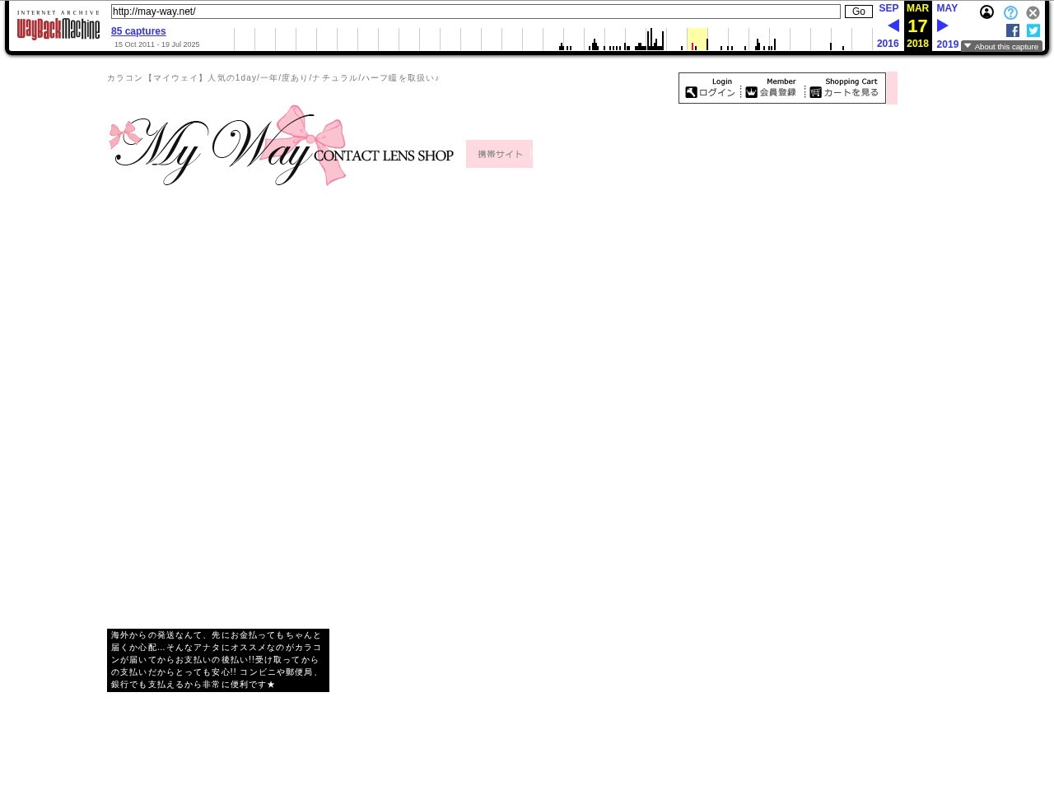Open the Login ログイン menu item
The width and height of the screenshot is (1054, 790).
pos(710,88)
